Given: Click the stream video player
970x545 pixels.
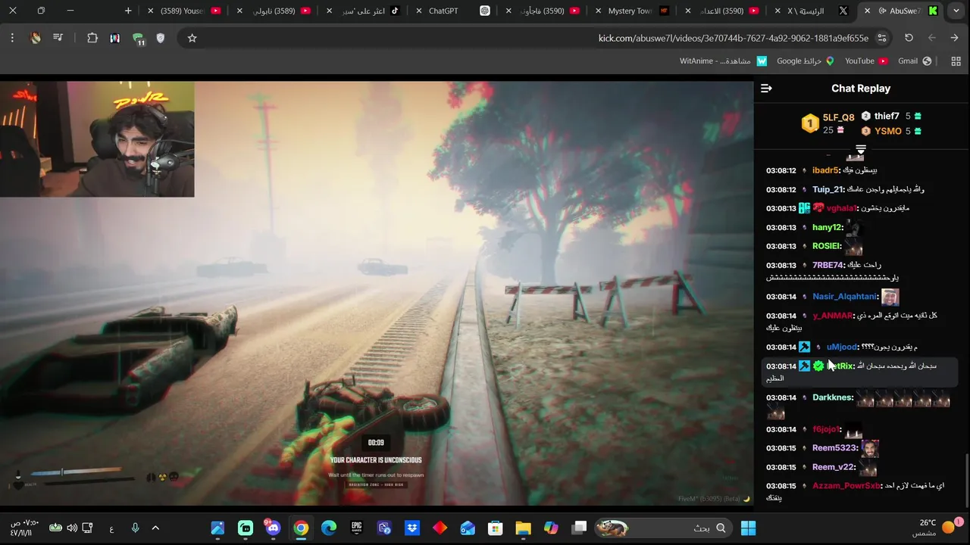Looking at the screenshot, I should [x=377, y=292].
